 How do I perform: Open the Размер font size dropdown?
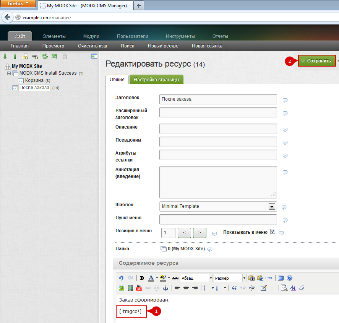click(244, 278)
